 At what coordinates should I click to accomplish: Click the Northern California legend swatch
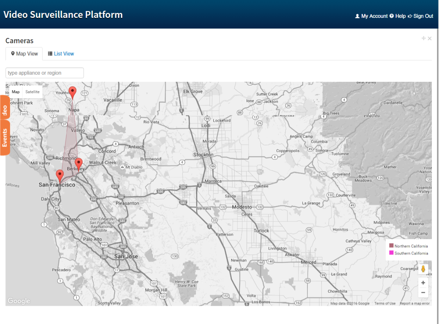[x=391, y=246]
